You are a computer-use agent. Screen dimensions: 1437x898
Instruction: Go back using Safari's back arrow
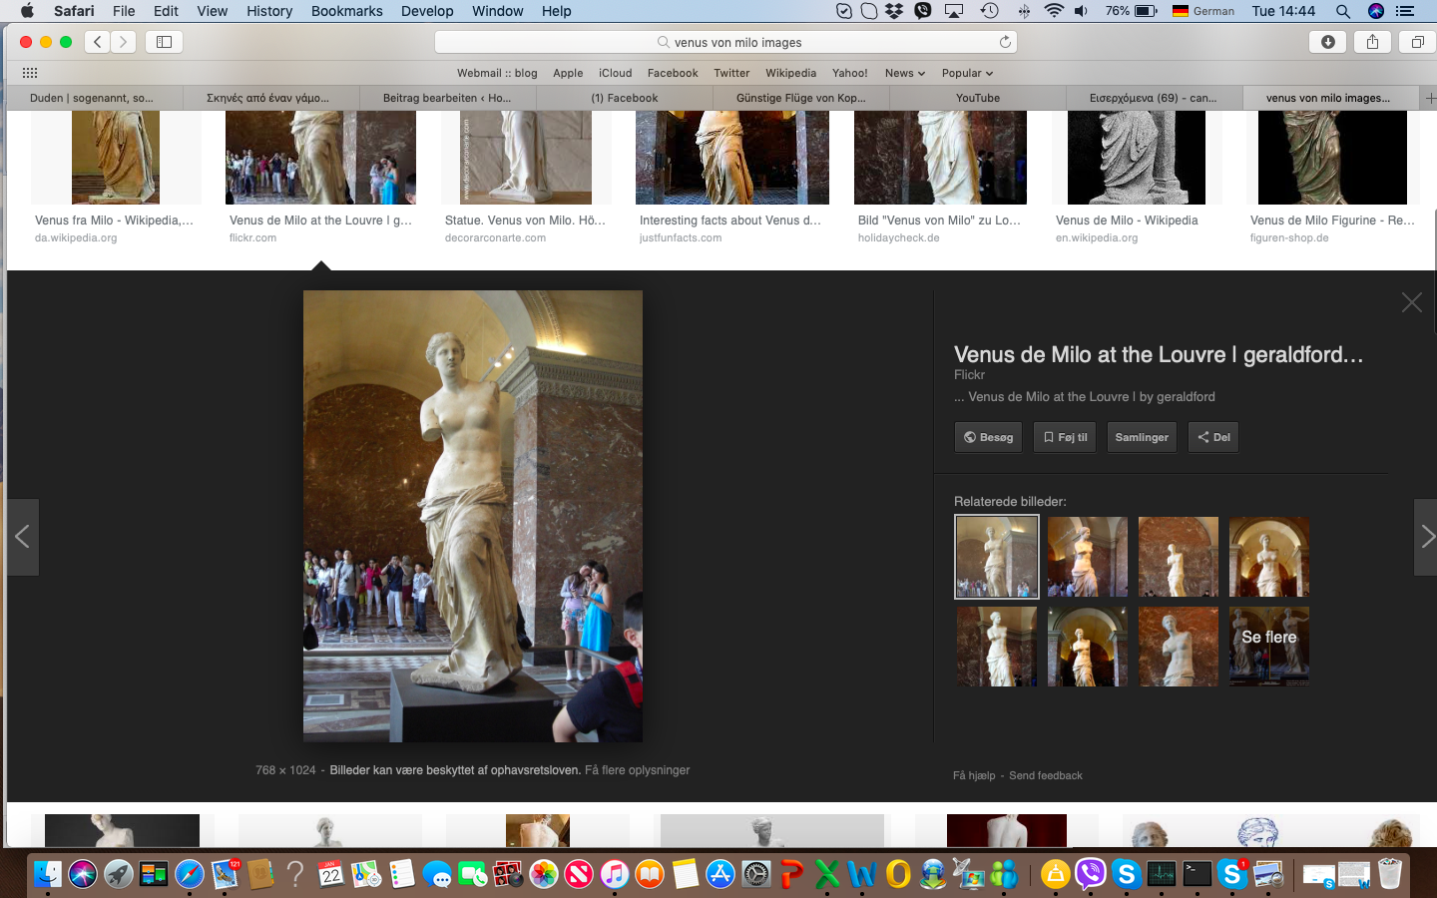pyautogui.click(x=97, y=42)
